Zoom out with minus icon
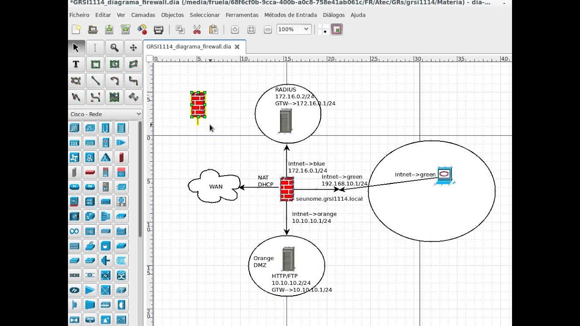 (268, 29)
